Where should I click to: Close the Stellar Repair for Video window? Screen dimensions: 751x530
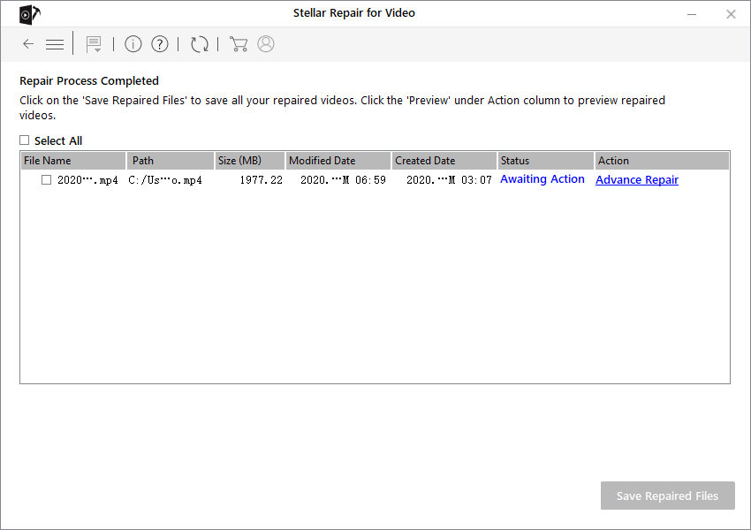coord(731,14)
